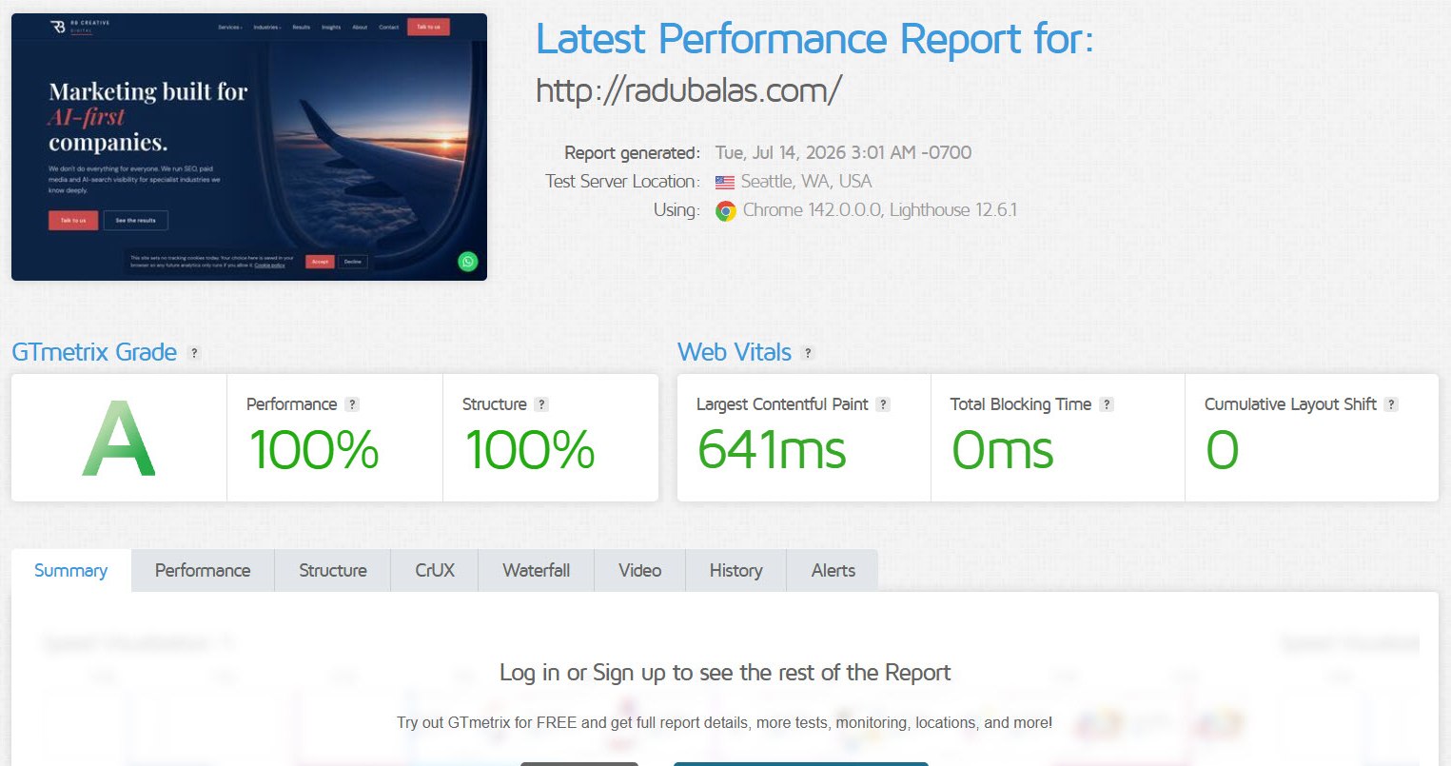Click red Talk to us button in thumbnail header
This screenshot has height=766, width=1451.
pos(428,27)
